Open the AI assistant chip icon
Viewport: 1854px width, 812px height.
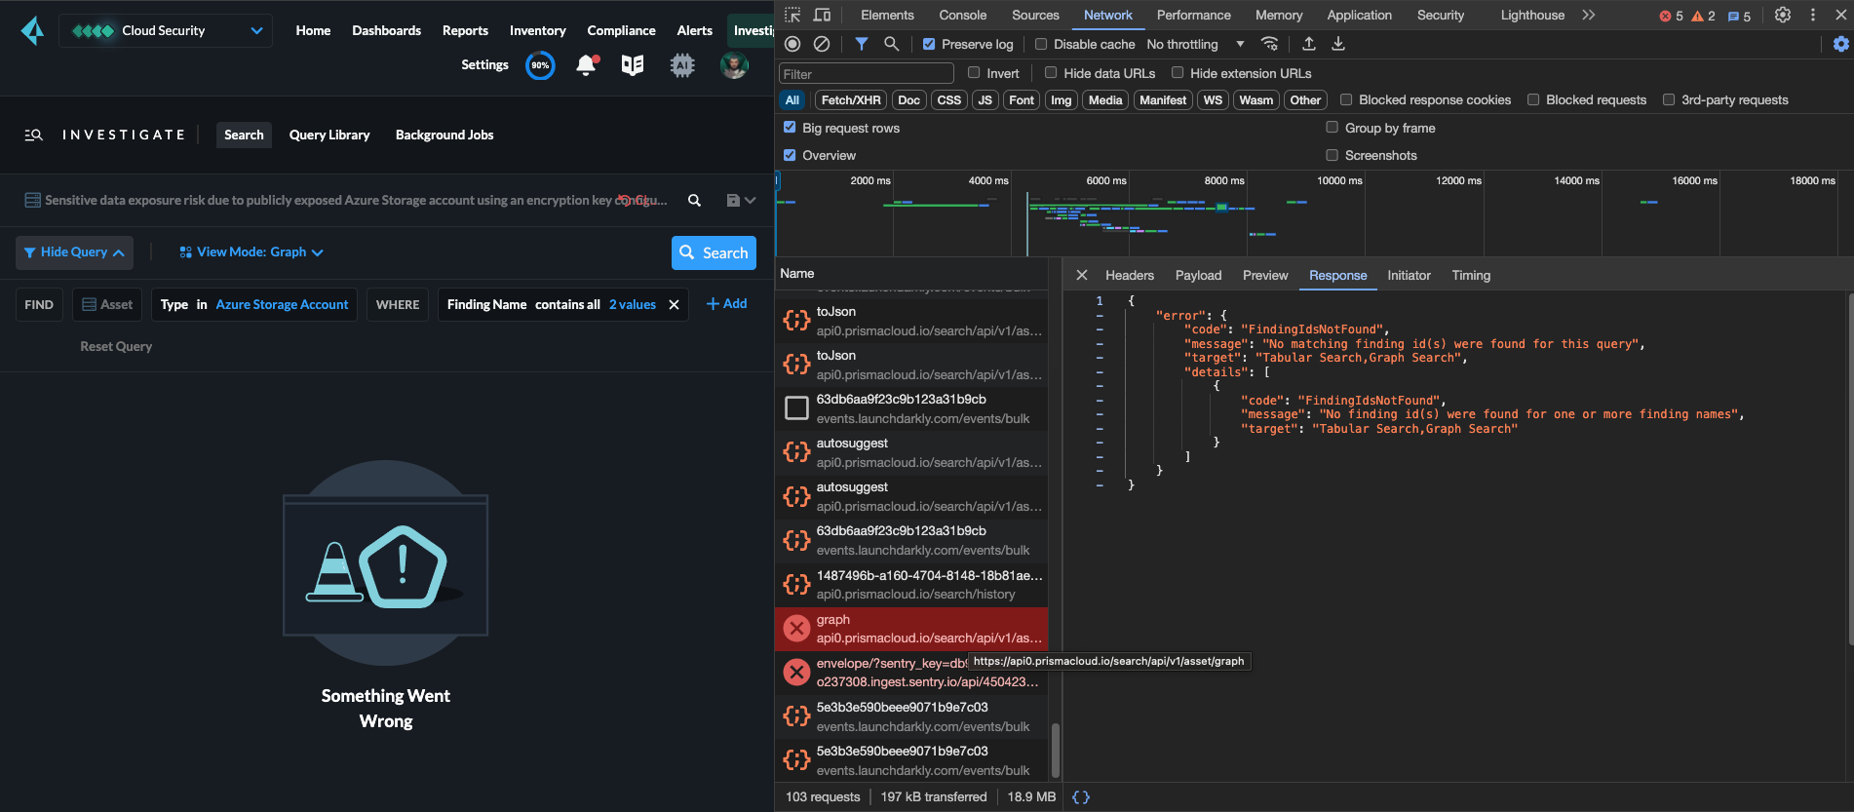point(682,65)
